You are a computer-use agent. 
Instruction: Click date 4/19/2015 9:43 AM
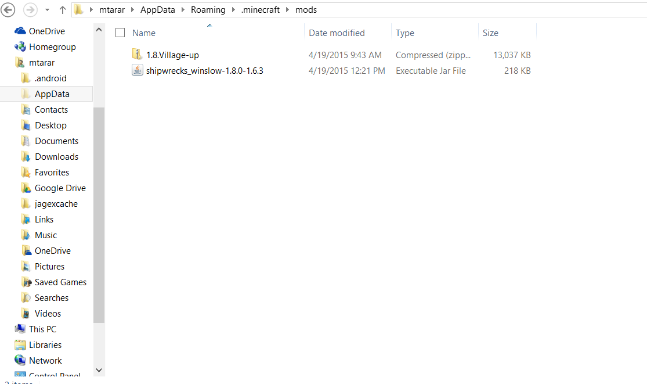click(x=345, y=55)
